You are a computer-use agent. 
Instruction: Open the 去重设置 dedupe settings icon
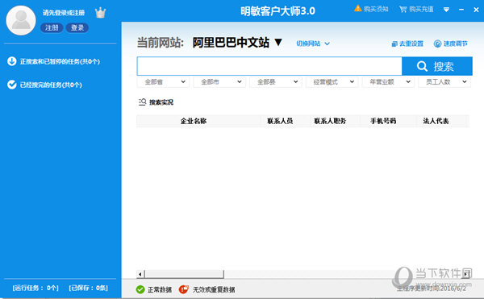coord(394,44)
